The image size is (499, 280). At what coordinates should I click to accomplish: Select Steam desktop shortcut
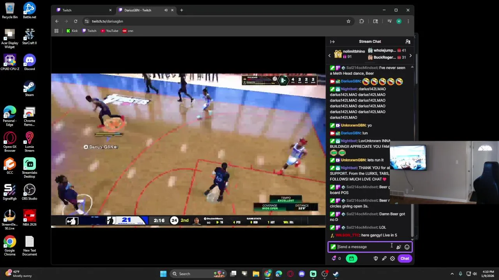pos(30,89)
